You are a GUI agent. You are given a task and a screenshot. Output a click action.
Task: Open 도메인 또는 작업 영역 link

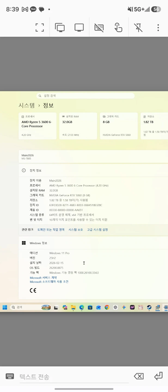(x=51, y=229)
